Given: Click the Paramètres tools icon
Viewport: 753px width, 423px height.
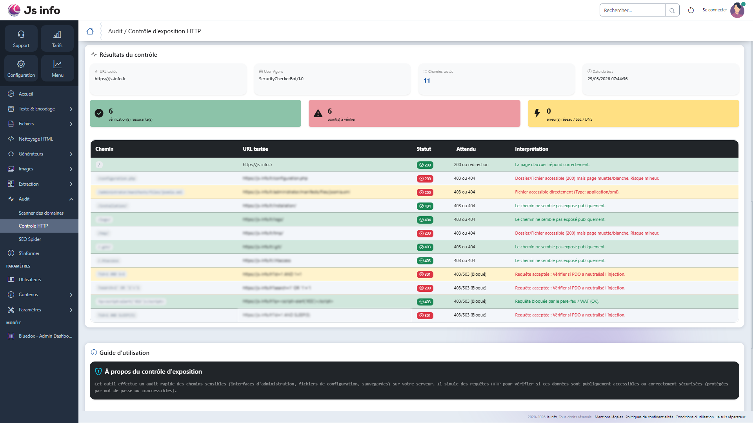Looking at the screenshot, I should [x=11, y=310].
